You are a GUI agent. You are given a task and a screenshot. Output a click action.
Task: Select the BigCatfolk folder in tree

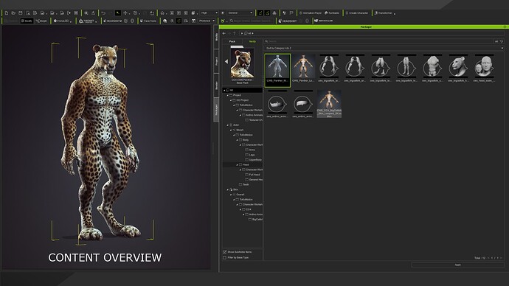pyautogui.click(x=255, y=220)
